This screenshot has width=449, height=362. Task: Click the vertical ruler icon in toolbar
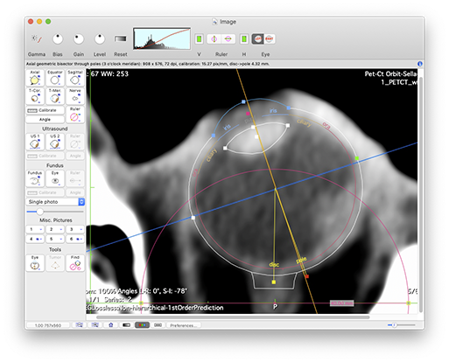(x=214, y=38)
